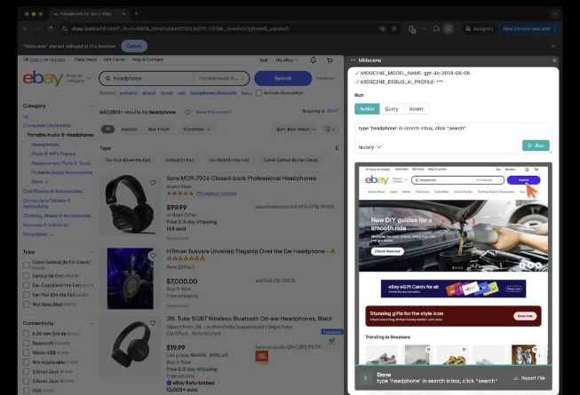Open the Condition filter dropdown
580x395 pixels.
click(197, 129)
